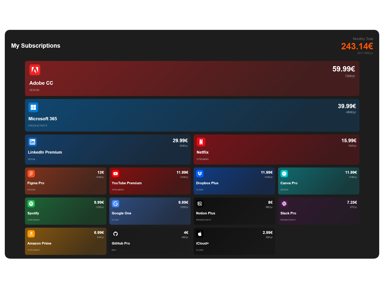Select the LinkedIn Premium icon
The width and height of the screenshot is (384, 288).
(x=32, y=142)
